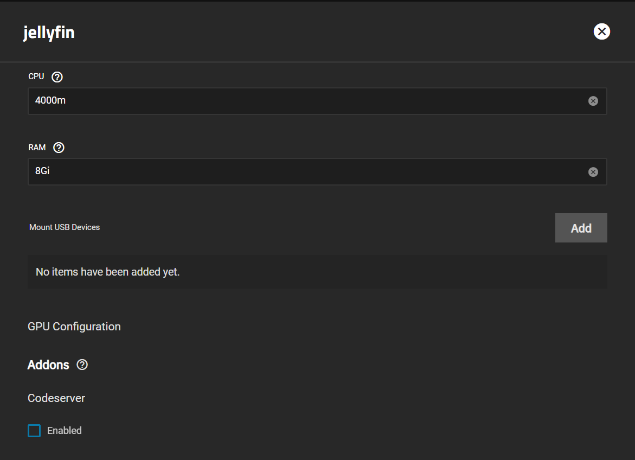The image size is (635, 460).
Task: Click the Codeserver section label
Action: (x=56, y=398)
